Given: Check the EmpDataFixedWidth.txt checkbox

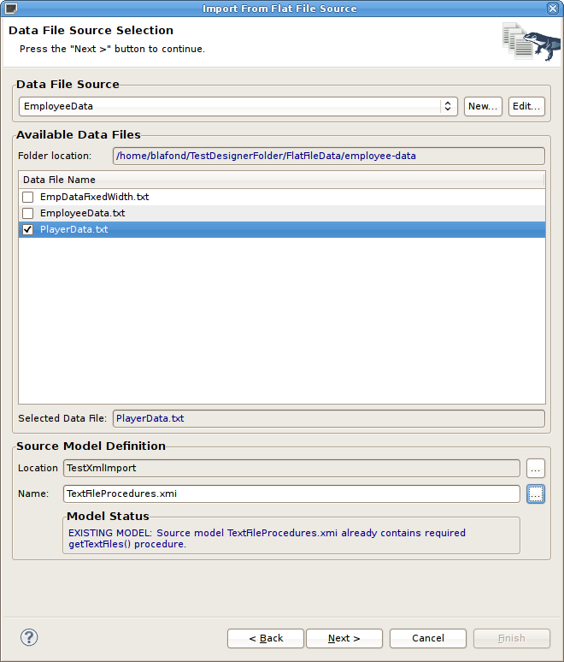Looking at the screenshot, I should pyautogui.click(x=28, y=197).
